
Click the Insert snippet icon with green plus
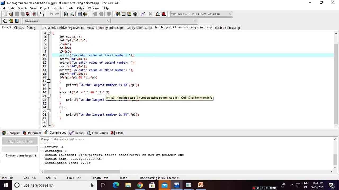11,21
